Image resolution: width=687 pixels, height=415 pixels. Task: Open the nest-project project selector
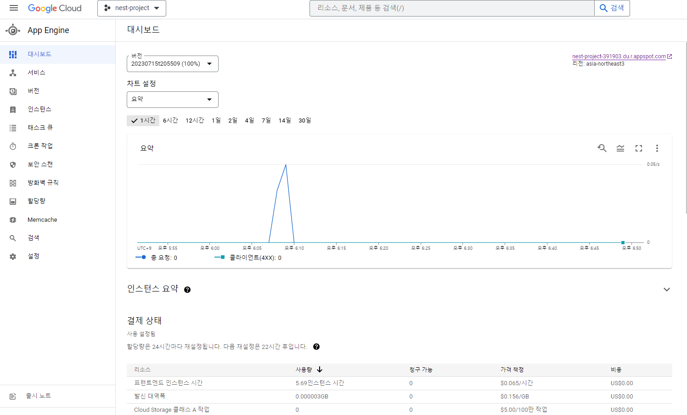(x=132, y=8)
